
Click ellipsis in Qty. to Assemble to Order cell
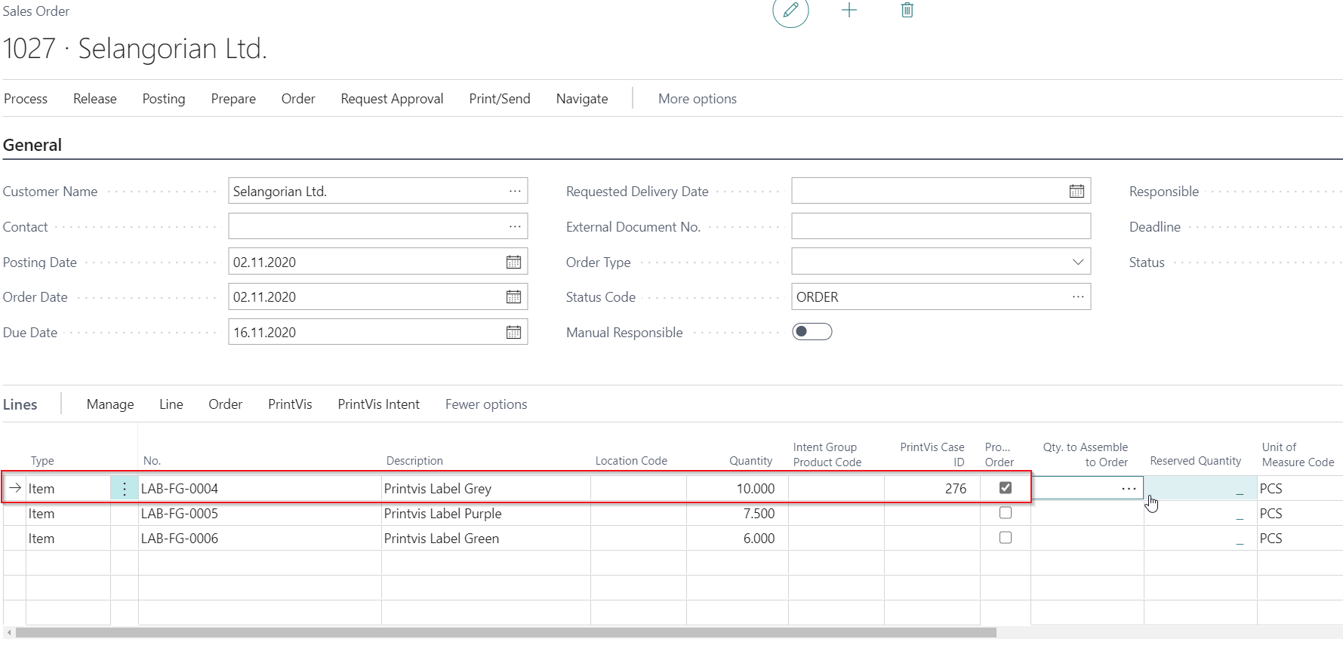(x=1129, y=489)
